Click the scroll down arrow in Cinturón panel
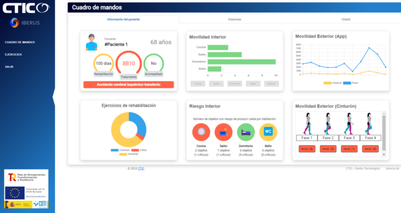This screenshot has height=213, width=401. tap(384, 155)
